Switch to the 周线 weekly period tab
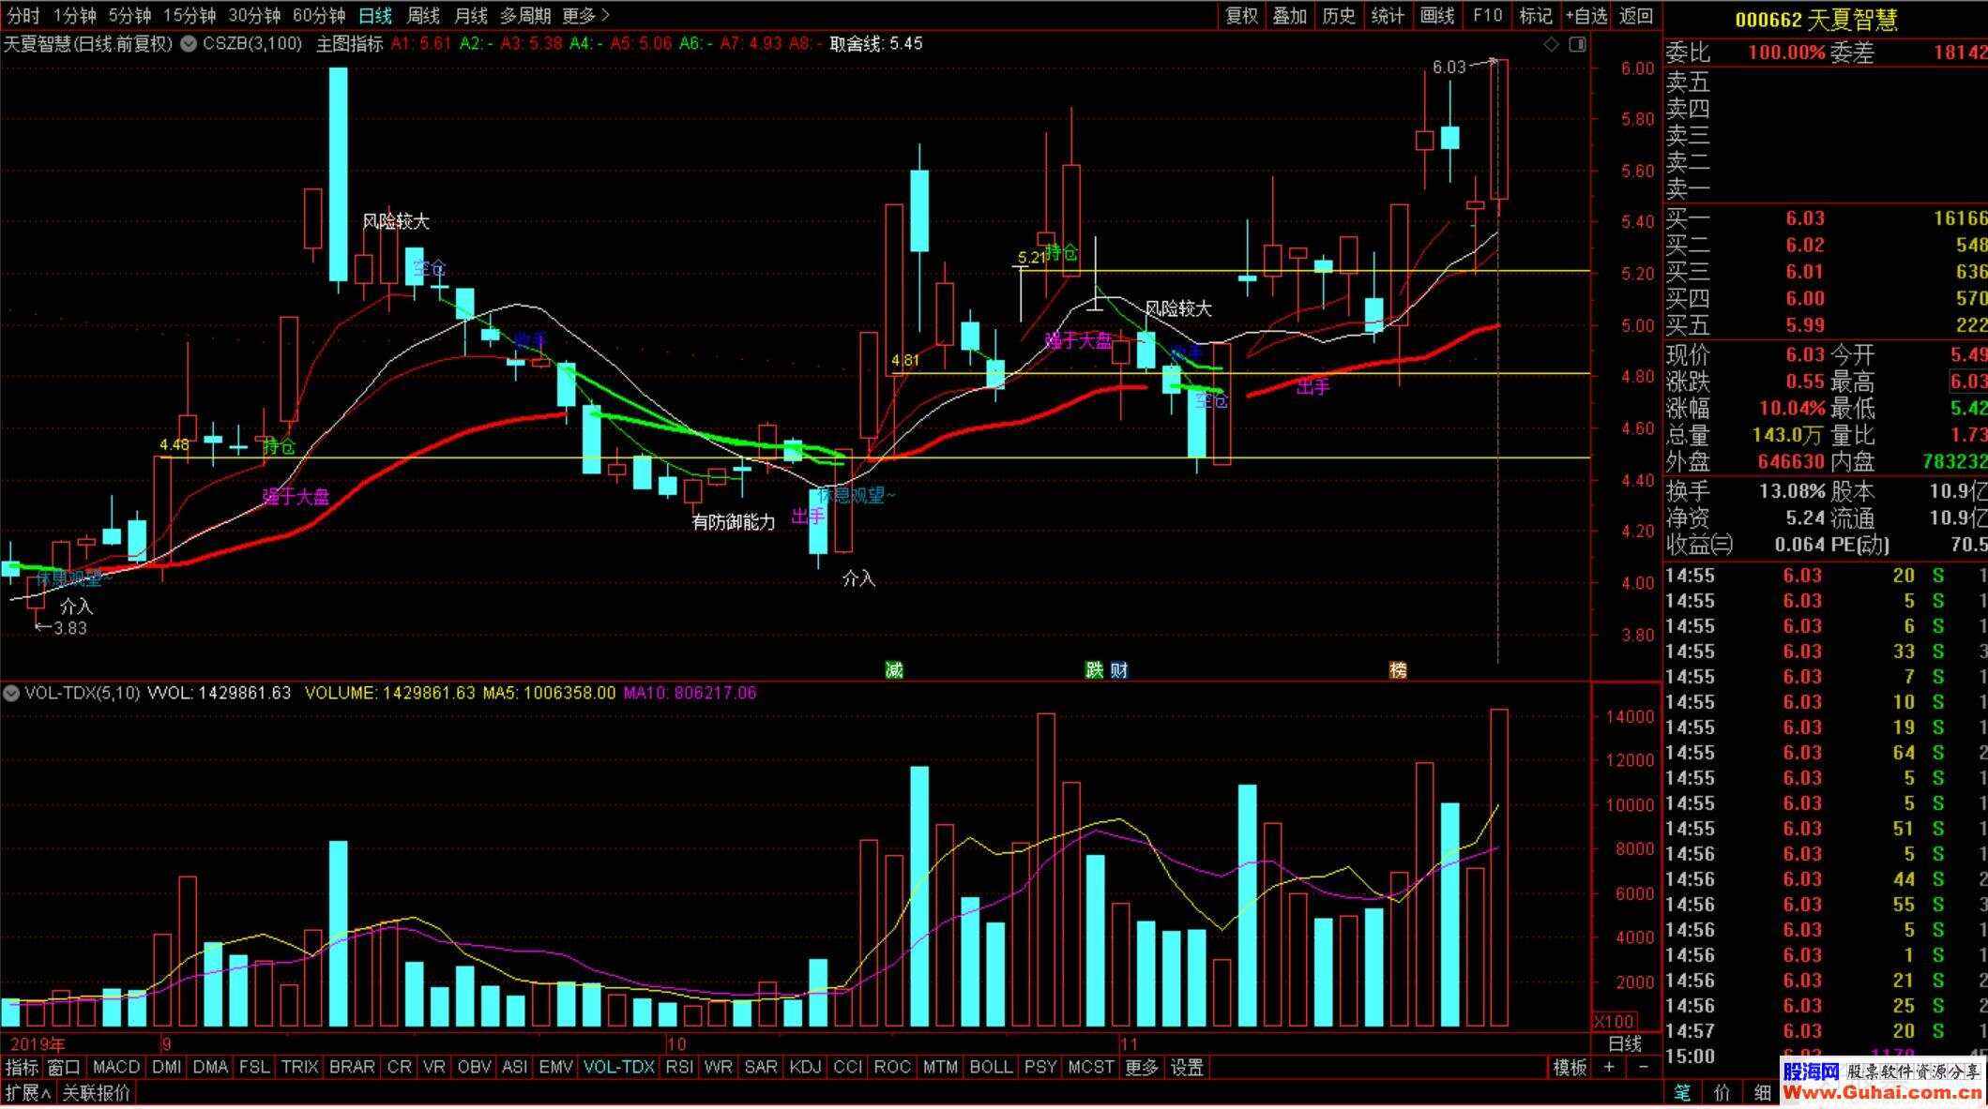This screenshot has height=1109, width=1988. (423, 16)
